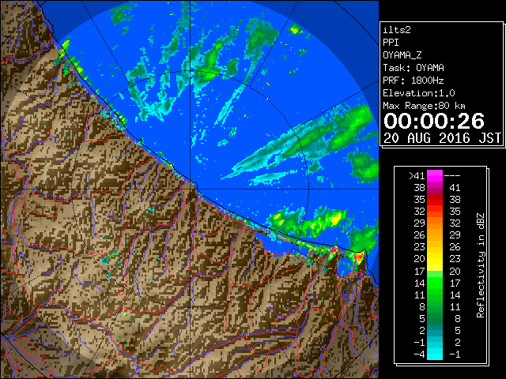The width and height of the screenshot is (506, 379).
Task: Click the 'PPI' scan type text
Action: pyautogui.click(x=391, y=43)
